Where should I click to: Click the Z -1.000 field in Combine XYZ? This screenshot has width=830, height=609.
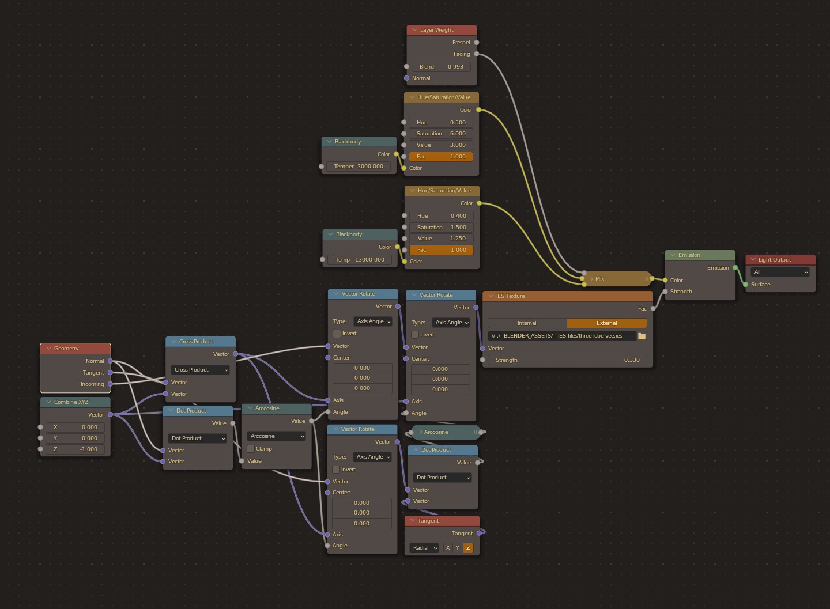click(x=75, y=449)
